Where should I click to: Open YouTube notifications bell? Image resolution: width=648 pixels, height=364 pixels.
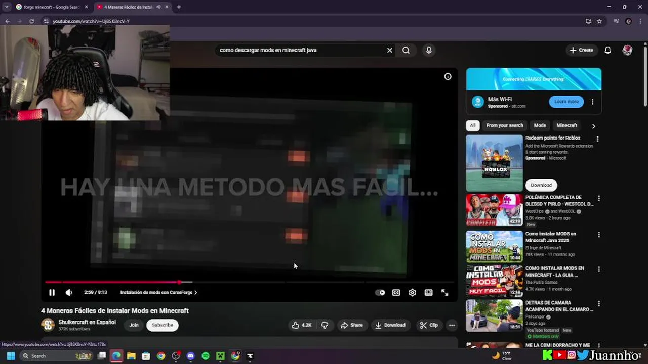tap(607, 50)
